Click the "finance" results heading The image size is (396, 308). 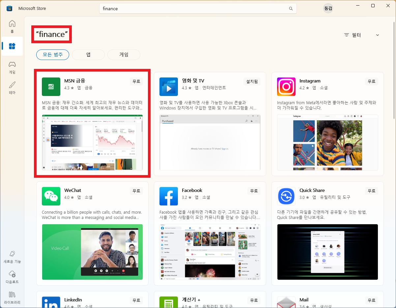click(51, 34)
